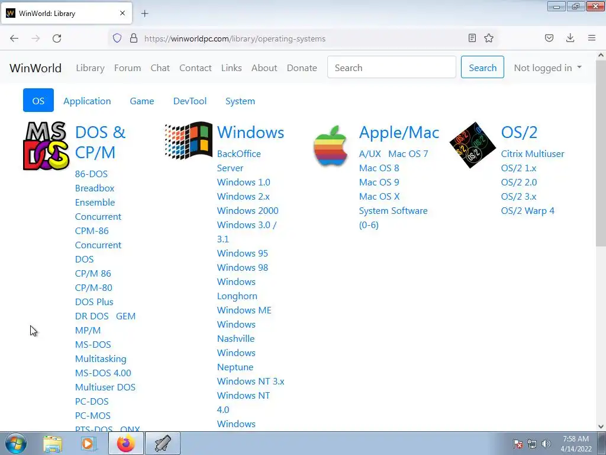Image resolution: width=606 pixels, height=455 pixels.
Task: Click the Firefox taskbar icon
Action: tap(126, 443)
